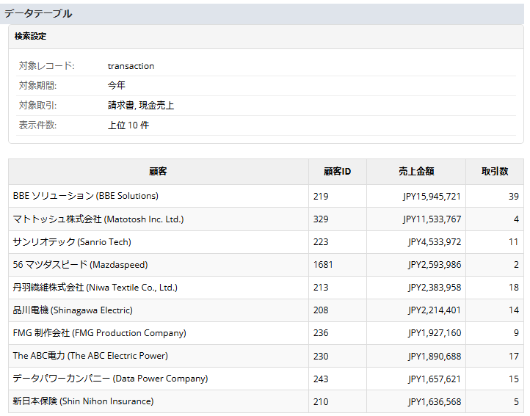Click customer ID 236
The height and width of the screenshot is (416, 530).
click(321, 333)
